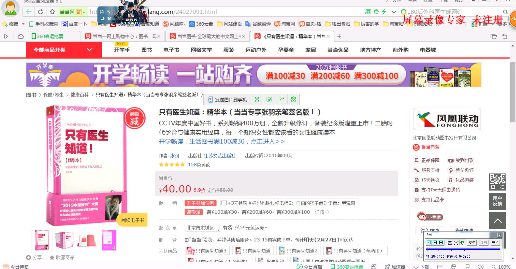The image size is (516, 269).
Task: Open the 网络文学 navigation item
Action: pyautogui.click(x=201, y=50)
